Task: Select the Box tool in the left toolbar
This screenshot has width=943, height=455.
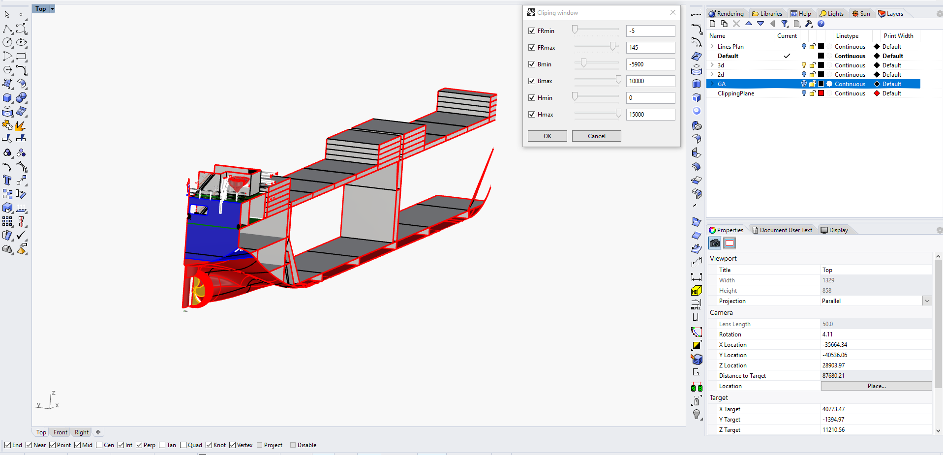Action: 7,97
